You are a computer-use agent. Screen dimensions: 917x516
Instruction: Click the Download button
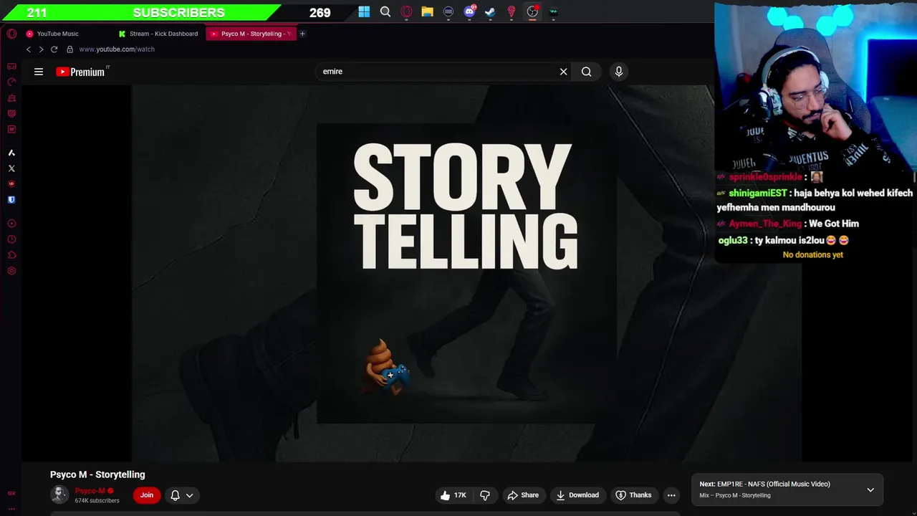click(x=577, y=495)
